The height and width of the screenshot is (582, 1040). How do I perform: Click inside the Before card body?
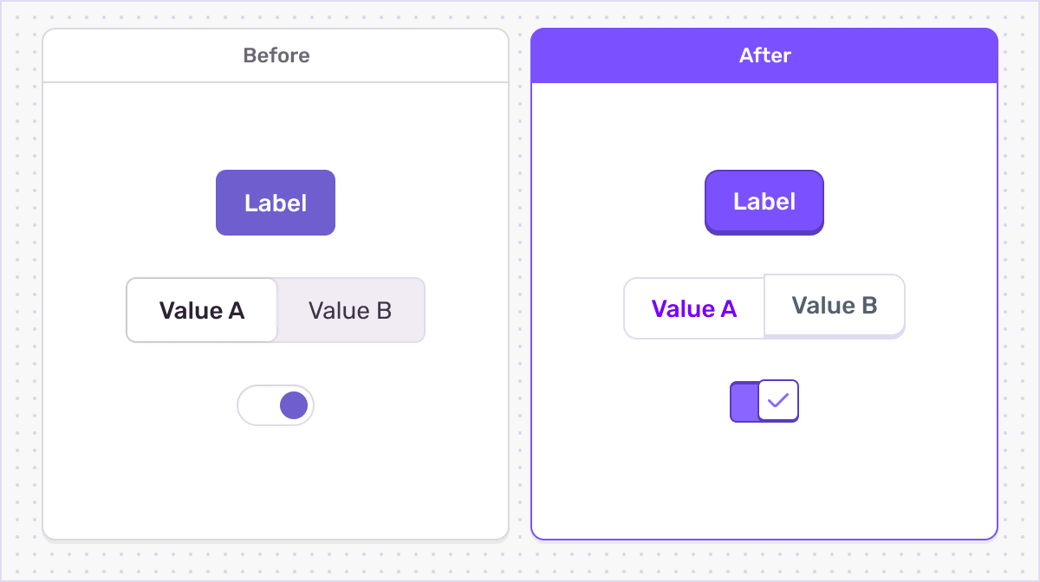tap(276, 476)
